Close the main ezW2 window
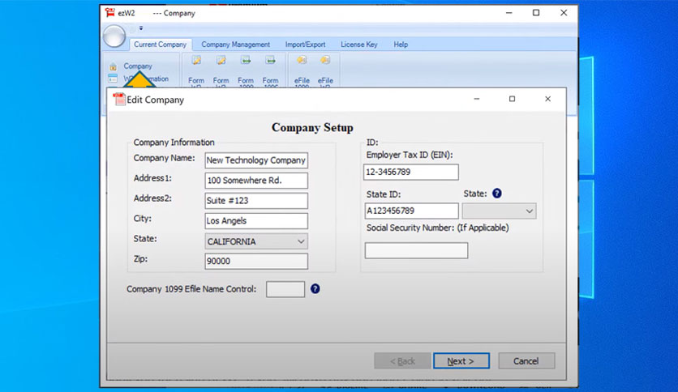Screen dimensions: 678x392 click(564, 13)
